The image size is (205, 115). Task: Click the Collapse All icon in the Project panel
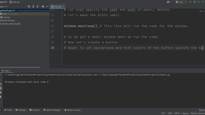[x=37, y=6]
